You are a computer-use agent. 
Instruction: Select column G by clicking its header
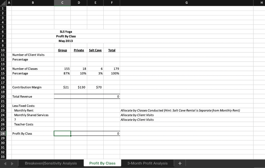186,3
